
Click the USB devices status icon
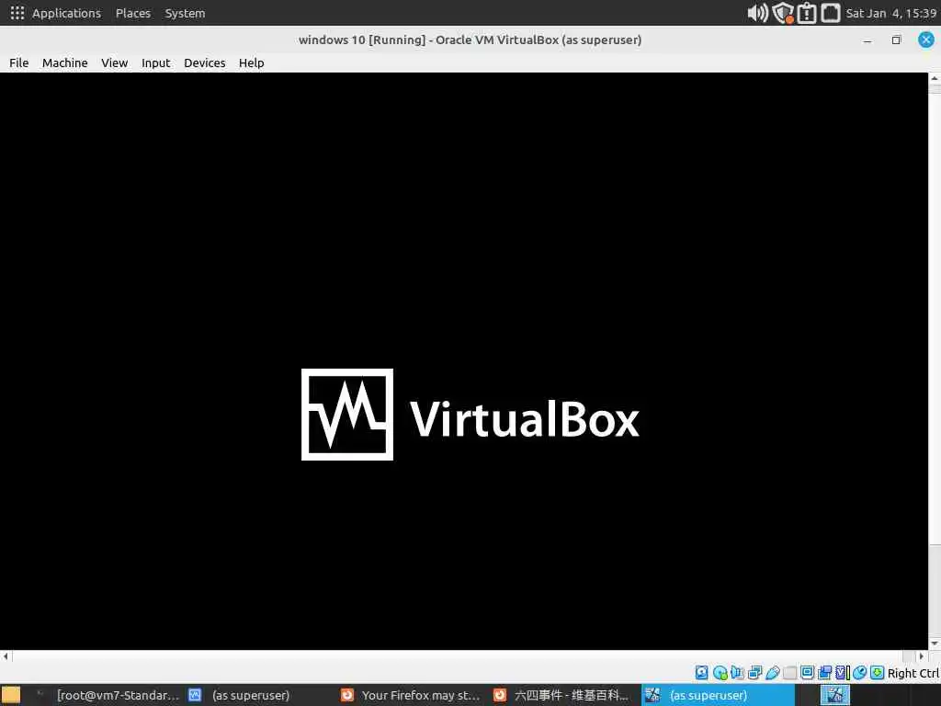pos(772,672)
